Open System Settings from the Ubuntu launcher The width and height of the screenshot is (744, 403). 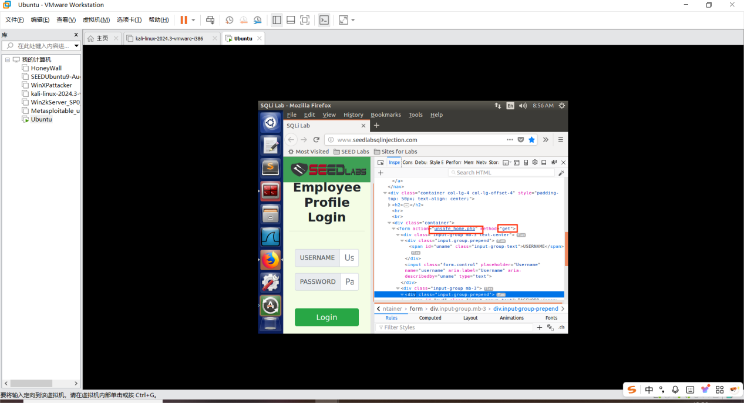pyautogui.click(x=271, y=283)
